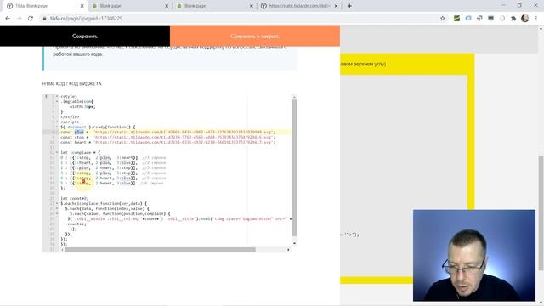Collapse the fold arrow at .imgtableicon line 2
544x306 pixels.
pos(57,102)
